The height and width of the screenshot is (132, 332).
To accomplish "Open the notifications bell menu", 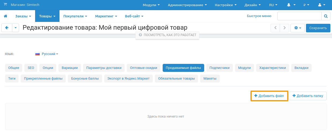I will [291, 5].
